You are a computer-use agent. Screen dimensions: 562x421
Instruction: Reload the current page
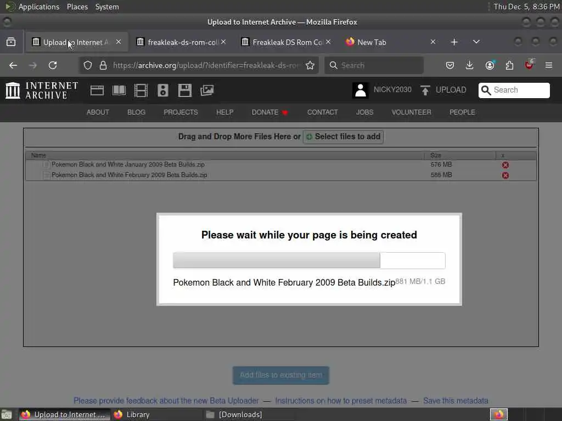53,66
